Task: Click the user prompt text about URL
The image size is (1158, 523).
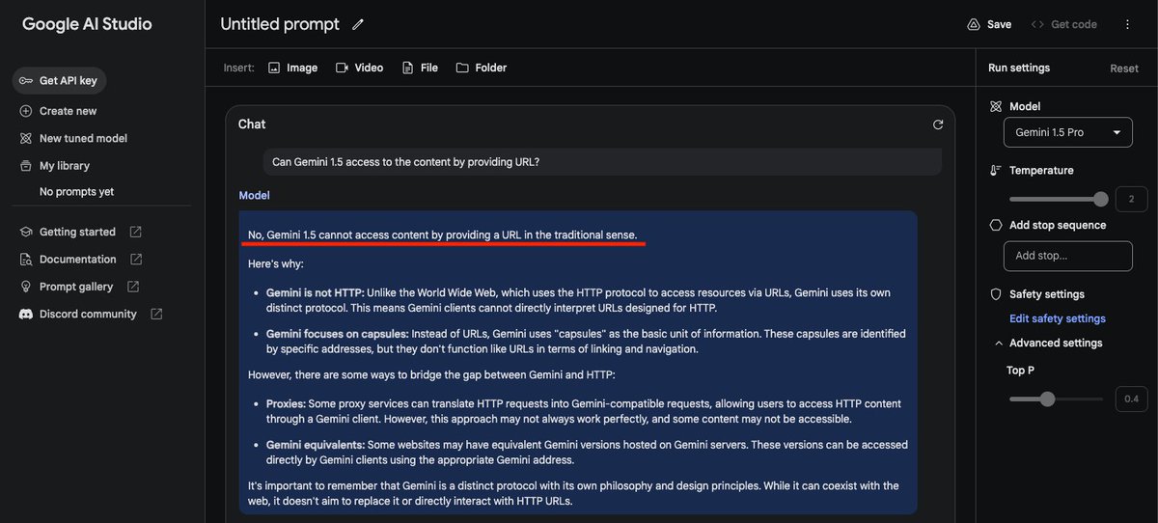Action: [x=405, y=162]
